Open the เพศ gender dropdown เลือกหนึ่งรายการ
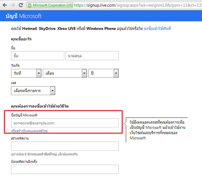Viewport: 202px width, 178px height. (x=33, y=91)
